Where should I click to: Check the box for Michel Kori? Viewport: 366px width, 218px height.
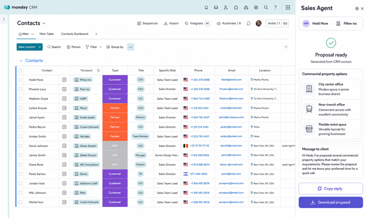coord(20,202)
